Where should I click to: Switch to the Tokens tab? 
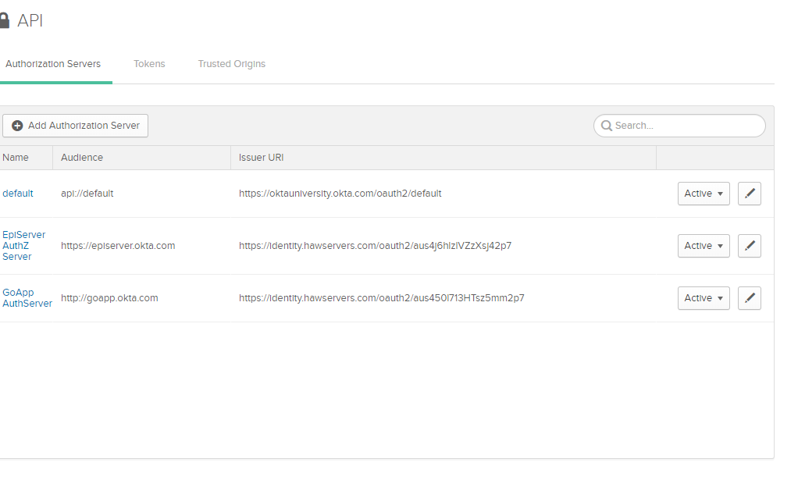click(x=149, y=64)
